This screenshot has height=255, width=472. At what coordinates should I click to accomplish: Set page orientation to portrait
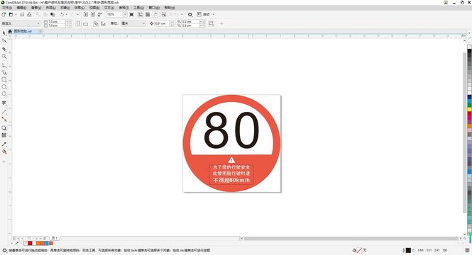(x=78, y=23)
